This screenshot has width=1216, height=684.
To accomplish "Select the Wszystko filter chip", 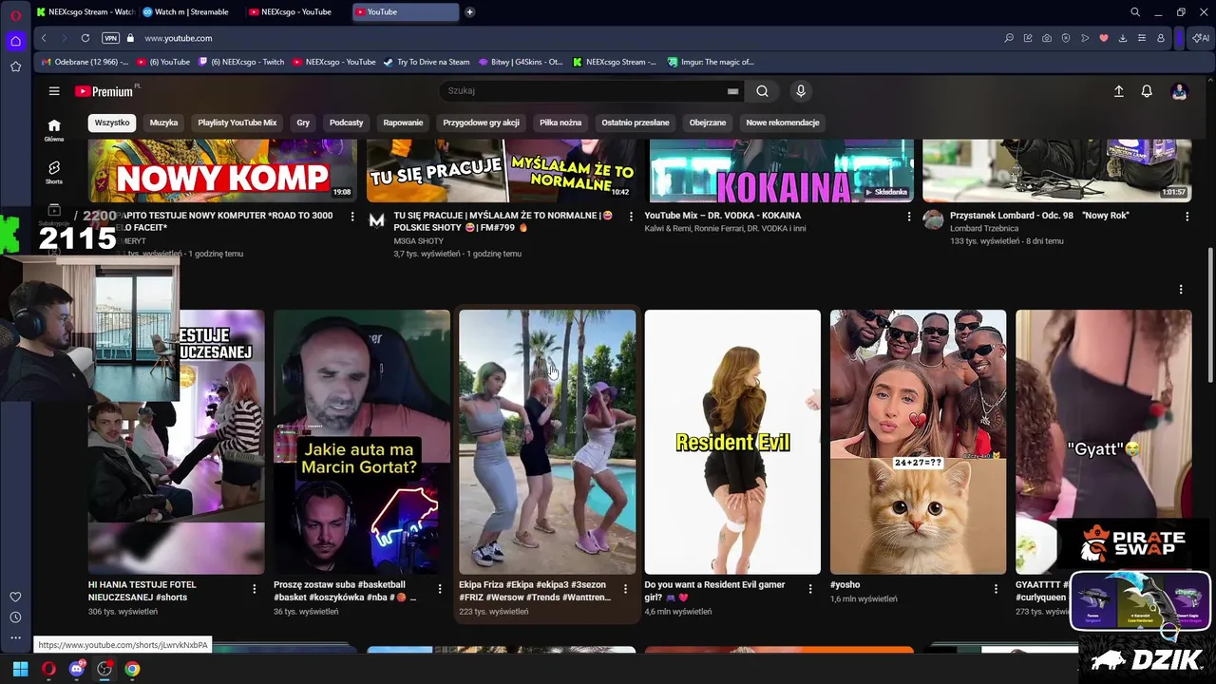I will 112,123.
